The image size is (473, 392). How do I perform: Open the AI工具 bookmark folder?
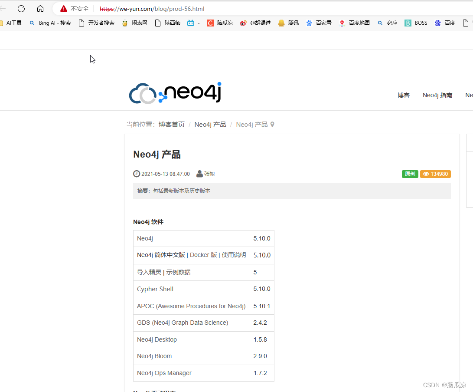tap(11, 23)
